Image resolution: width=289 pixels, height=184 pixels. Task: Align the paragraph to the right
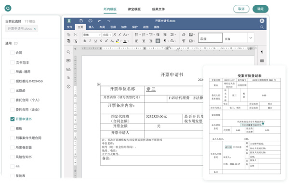point(151,41)
